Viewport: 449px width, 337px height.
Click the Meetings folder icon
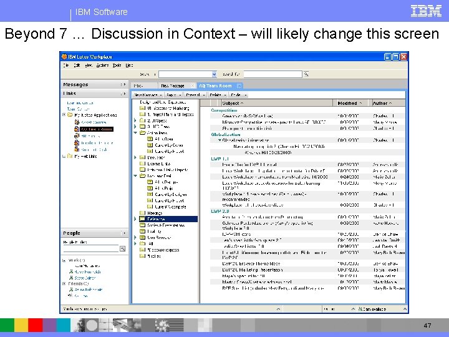click(143, 213)
